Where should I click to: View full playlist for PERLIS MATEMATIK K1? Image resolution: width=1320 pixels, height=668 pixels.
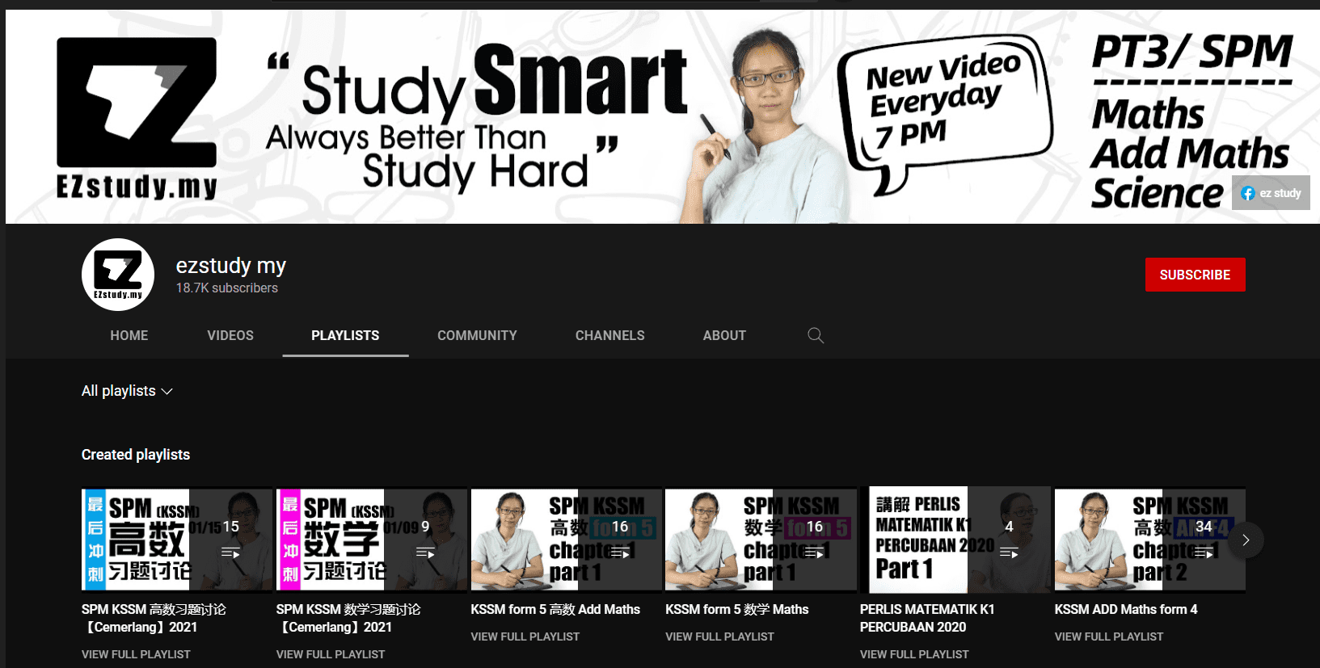pyautogui.click(x=914, y=654)
